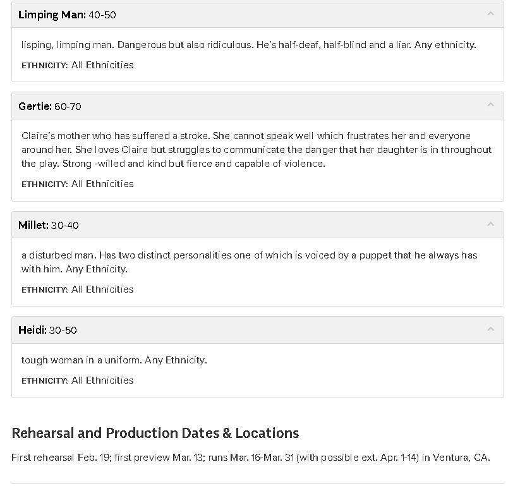Screen dimensions: 520x486
Task: Click the Ethnicity line under Limping Man
Action: 78,65
